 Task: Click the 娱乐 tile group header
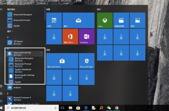pyautogui.click(x=99, y=9)
